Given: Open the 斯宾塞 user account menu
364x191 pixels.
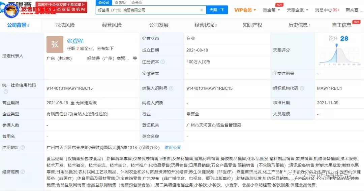Looking at the screenshot, I should [354, 10].
